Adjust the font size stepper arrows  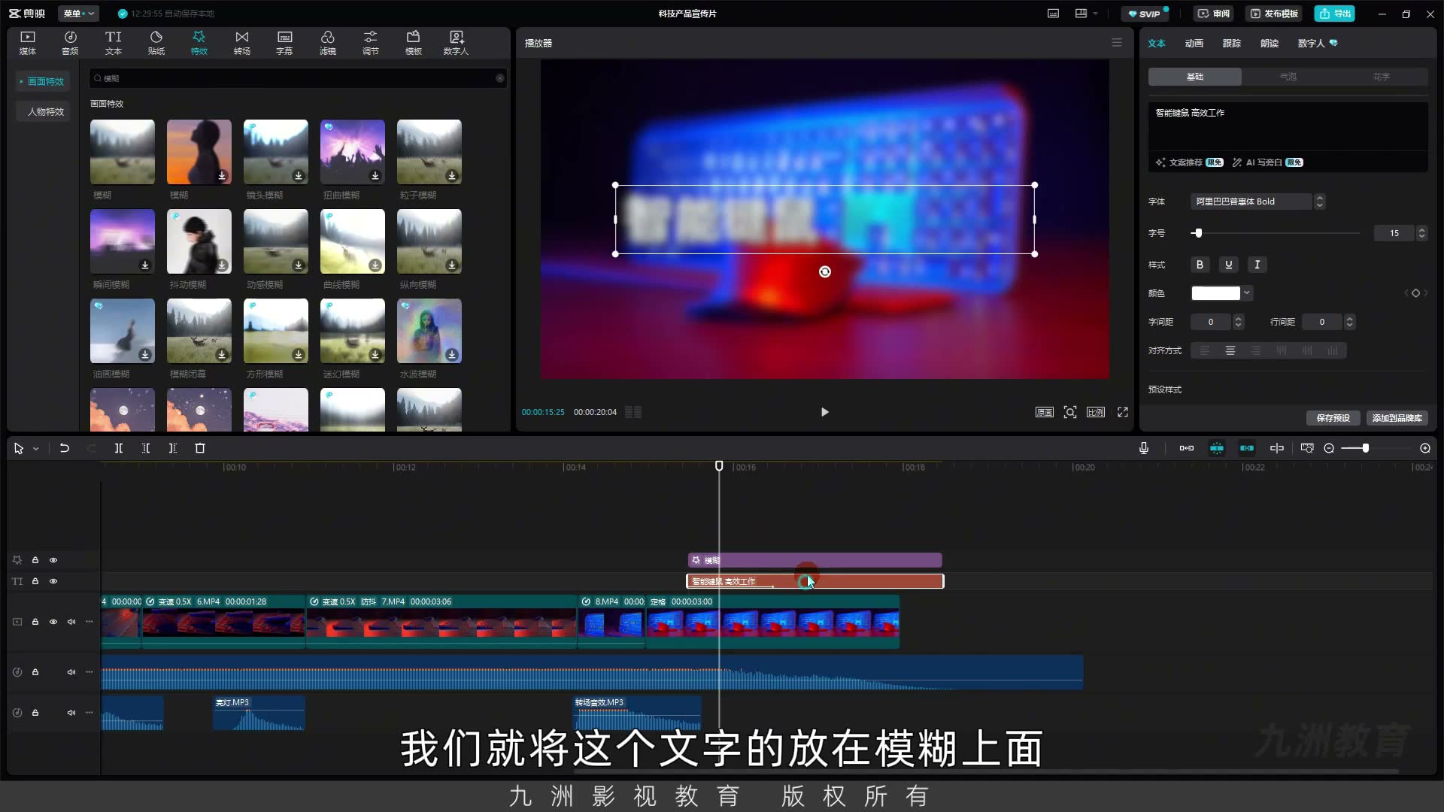tap(1421, 233)
